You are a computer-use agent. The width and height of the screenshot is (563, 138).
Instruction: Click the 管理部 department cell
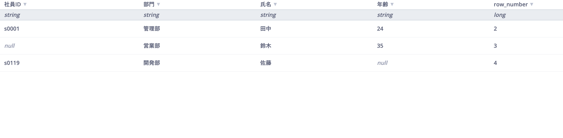click(152, 29)
